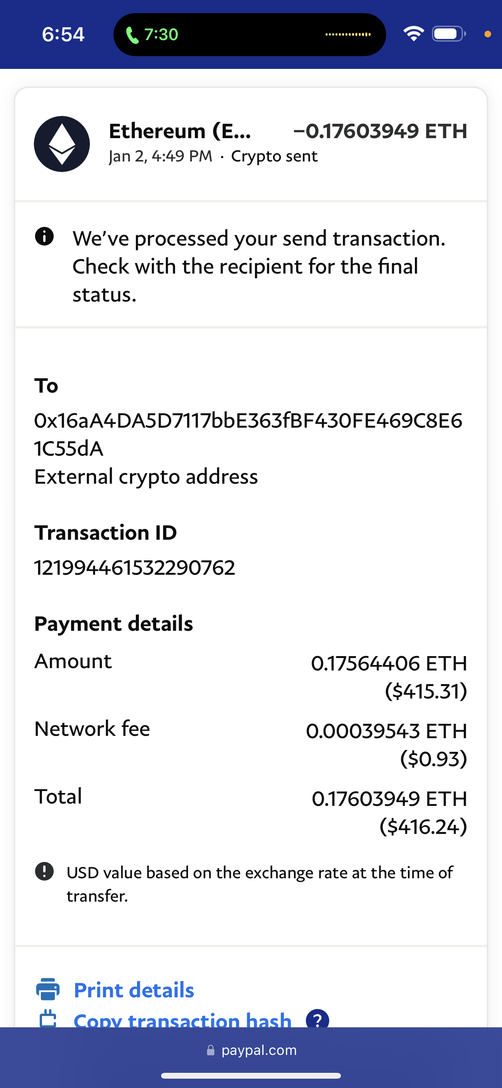502x1088 pixels.
Task: Click the Copy transaction hash link
Action: 183,1020
